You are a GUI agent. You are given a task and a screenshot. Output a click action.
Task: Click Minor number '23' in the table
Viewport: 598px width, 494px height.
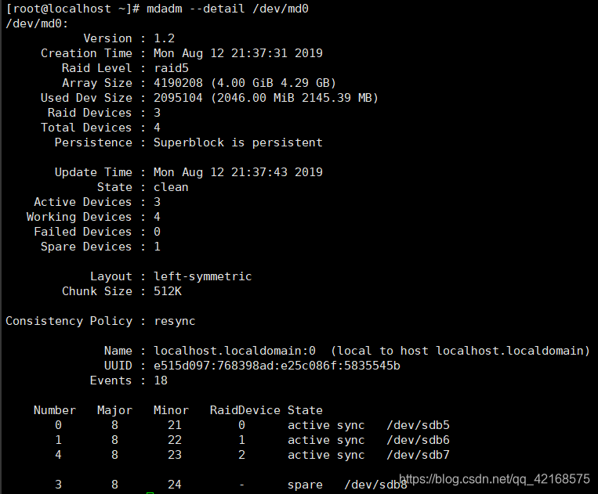[175, 455]
